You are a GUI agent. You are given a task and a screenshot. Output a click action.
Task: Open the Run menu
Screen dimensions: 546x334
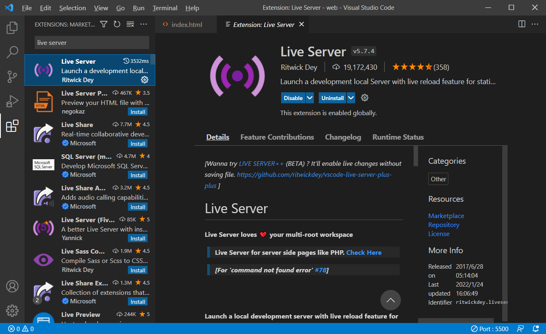point(139,8)
